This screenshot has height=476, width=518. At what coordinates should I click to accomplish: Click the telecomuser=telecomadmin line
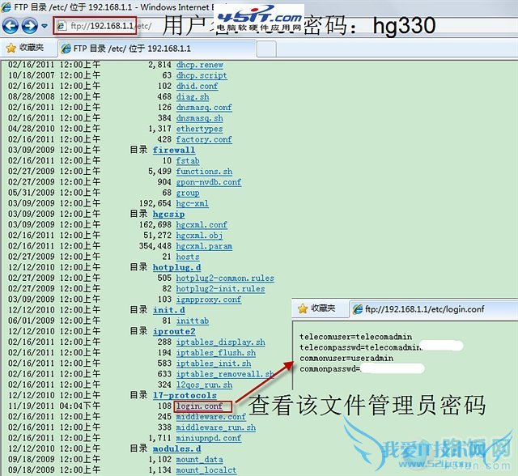[356, 337]
